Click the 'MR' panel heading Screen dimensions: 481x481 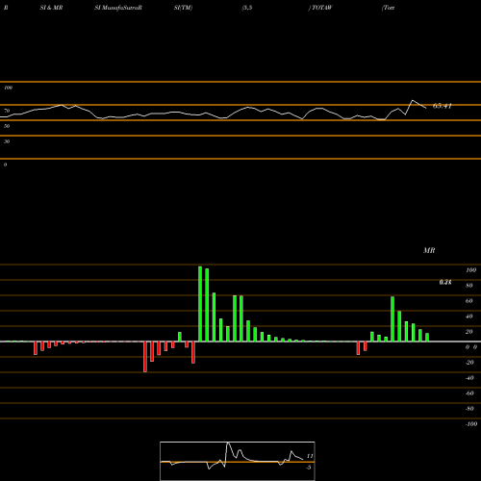point(429,250)
